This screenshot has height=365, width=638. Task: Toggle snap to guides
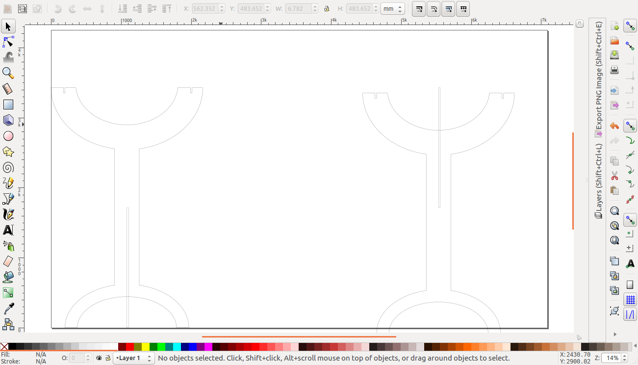[630, 315]
